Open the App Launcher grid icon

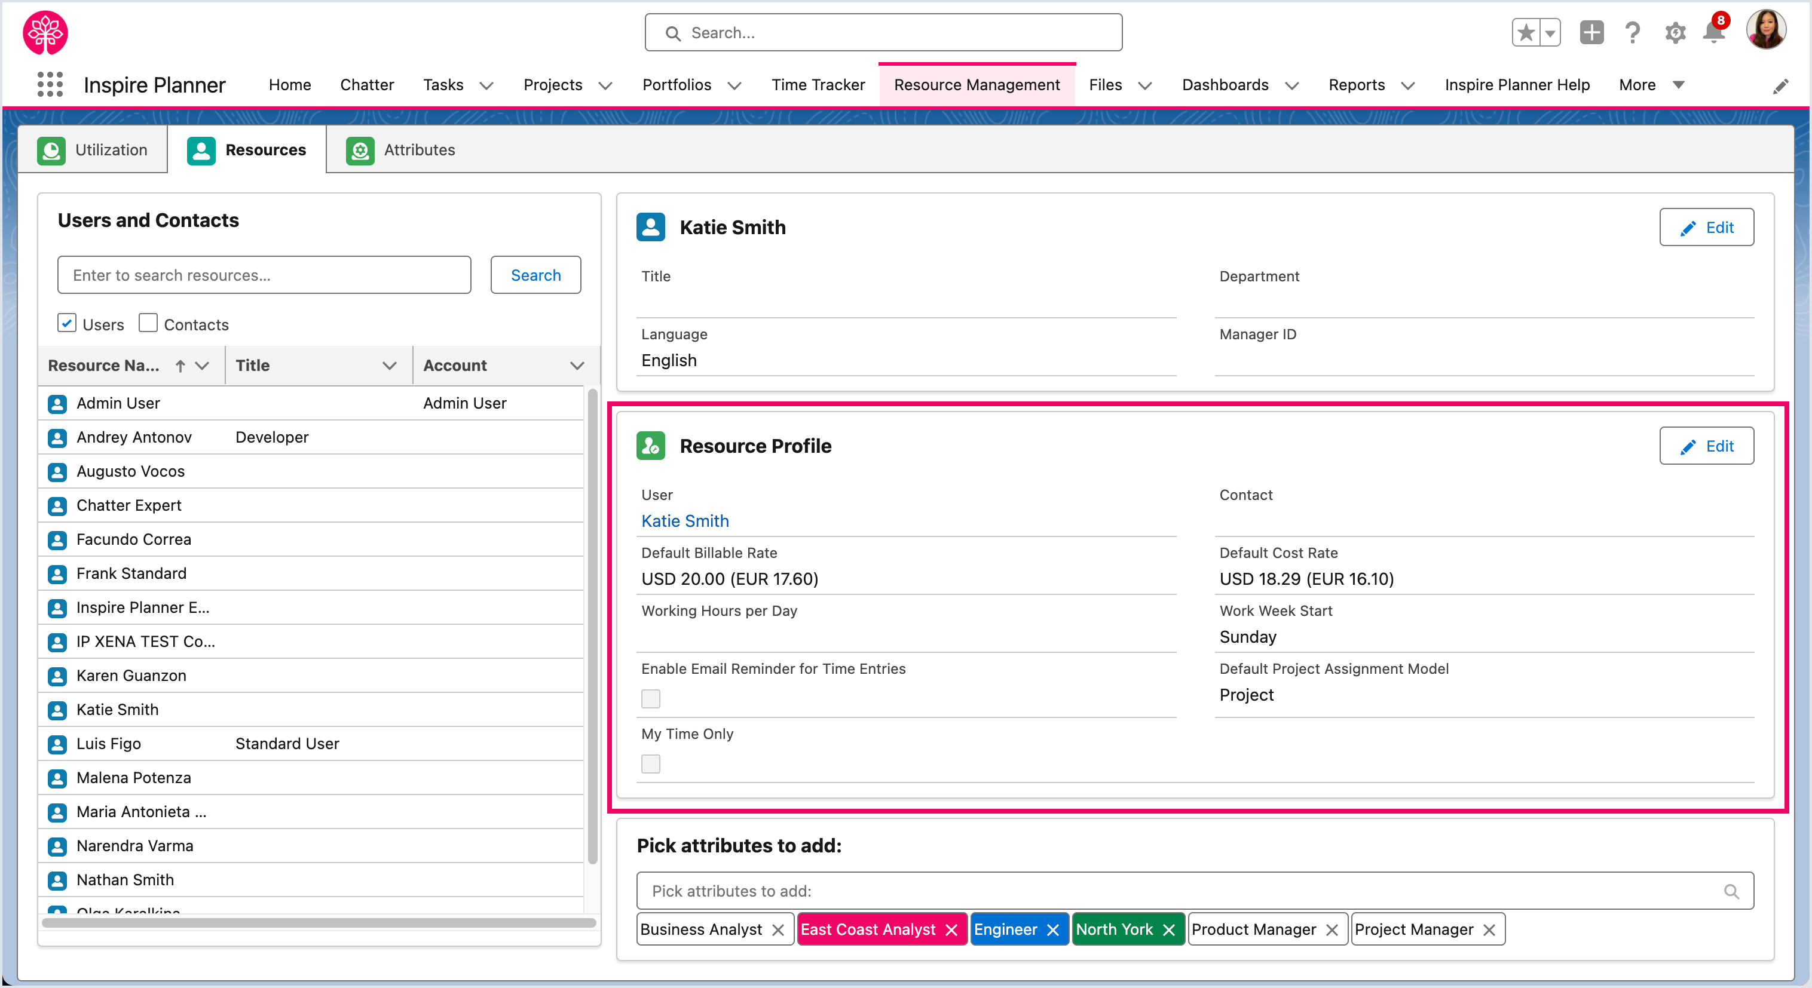(49, 84)
